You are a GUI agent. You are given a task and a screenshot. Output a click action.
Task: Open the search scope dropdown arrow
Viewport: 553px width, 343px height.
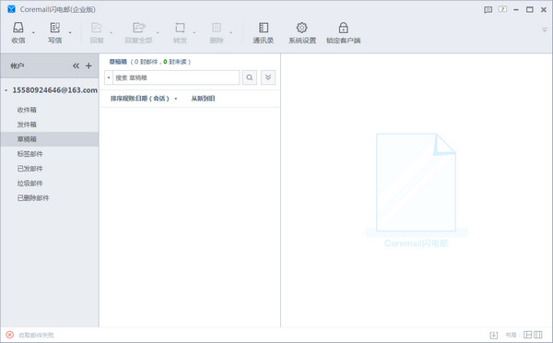(109, 77)
